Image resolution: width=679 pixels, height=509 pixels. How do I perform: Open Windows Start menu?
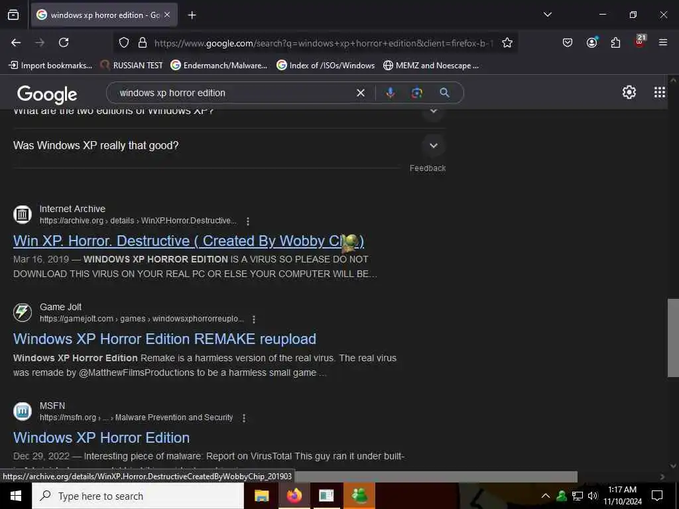pos(16,496)
